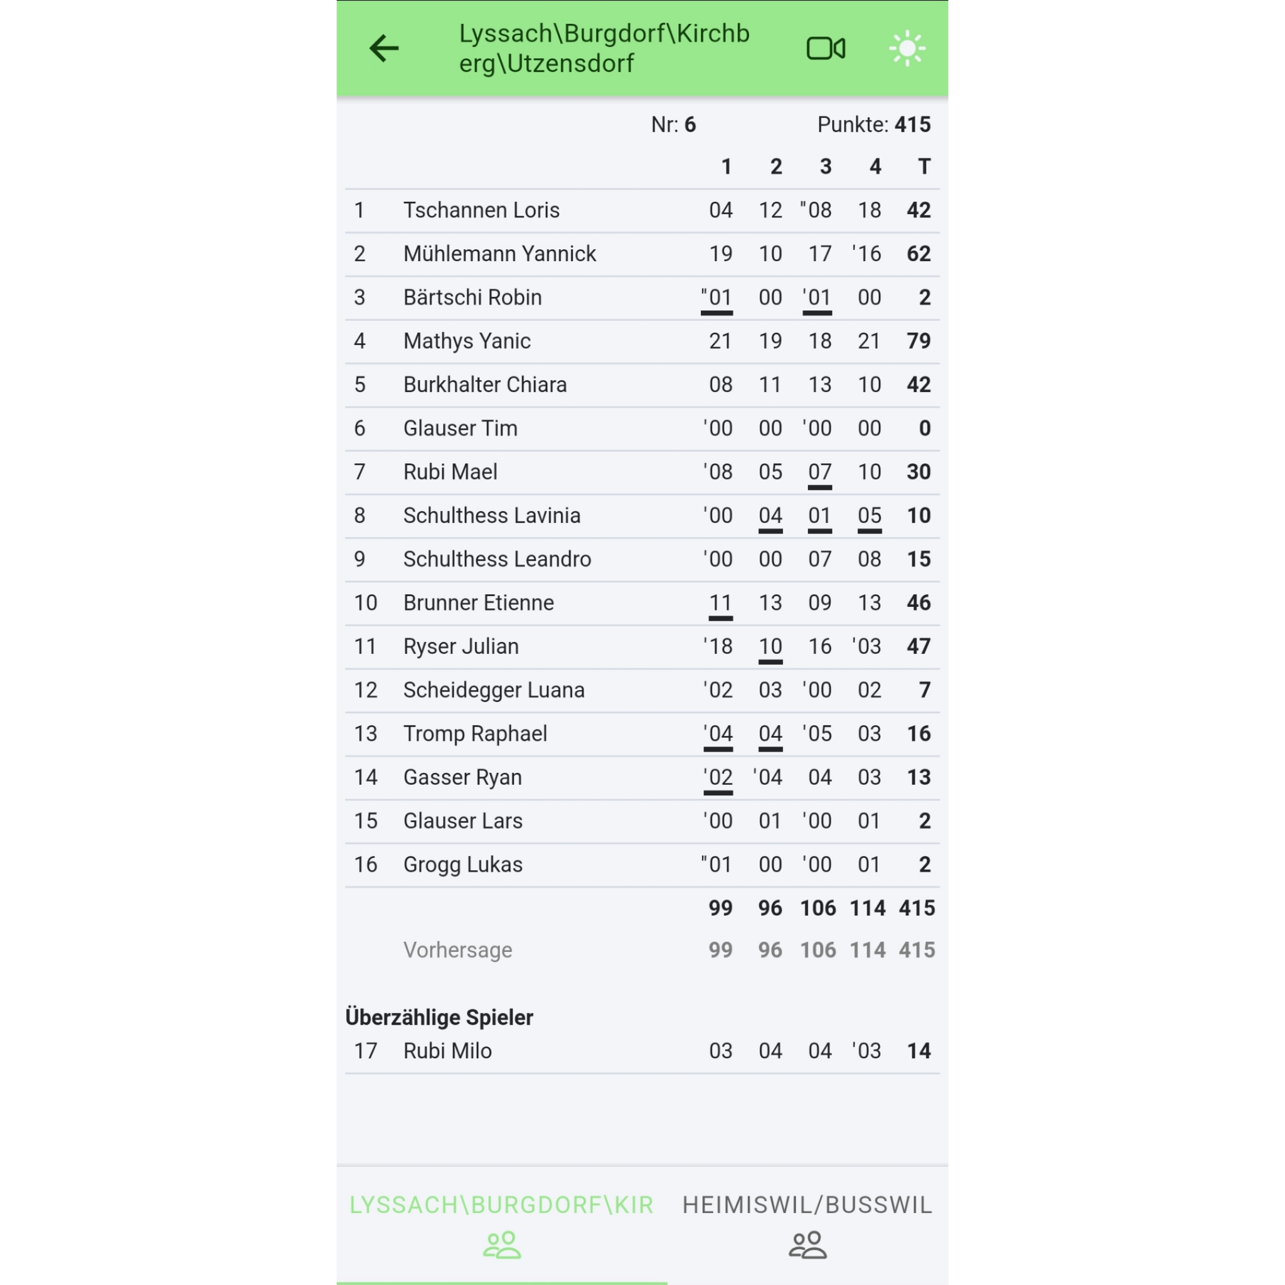Tap the team title Lyssach\Burgdorf\Kirchberg\Utzensdorf

click(604, 48)
